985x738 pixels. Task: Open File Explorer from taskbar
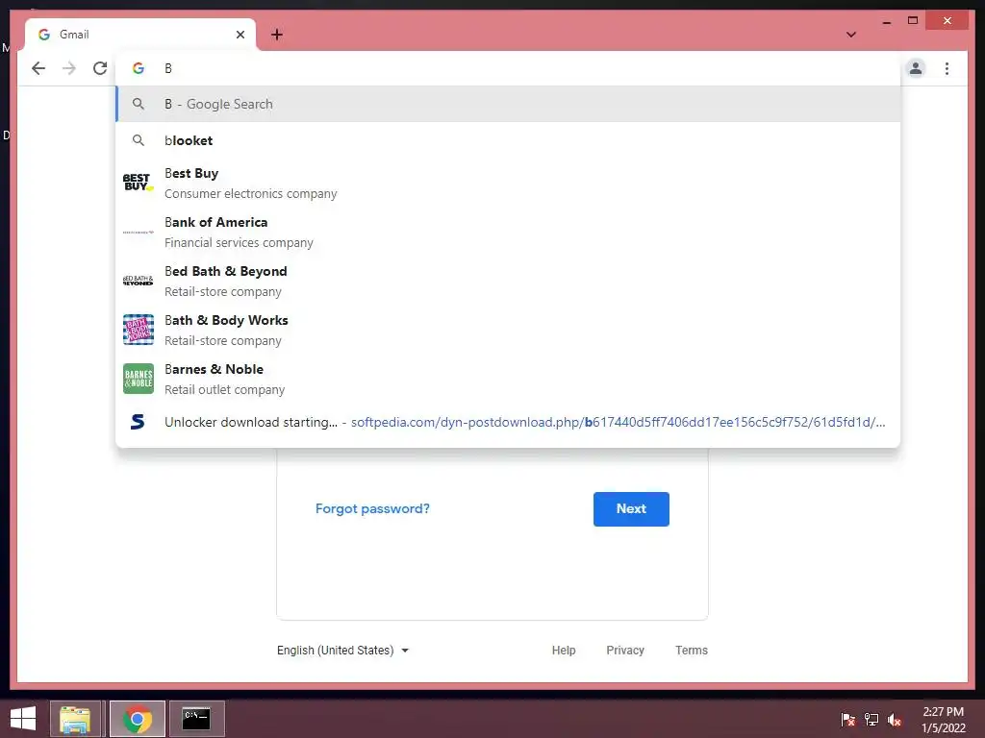(75, 719)
